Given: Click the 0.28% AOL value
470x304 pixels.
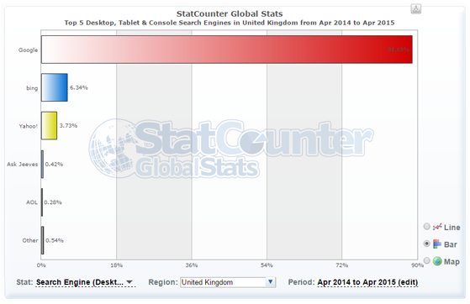Looking at the screenshot, I should point(53,202).
